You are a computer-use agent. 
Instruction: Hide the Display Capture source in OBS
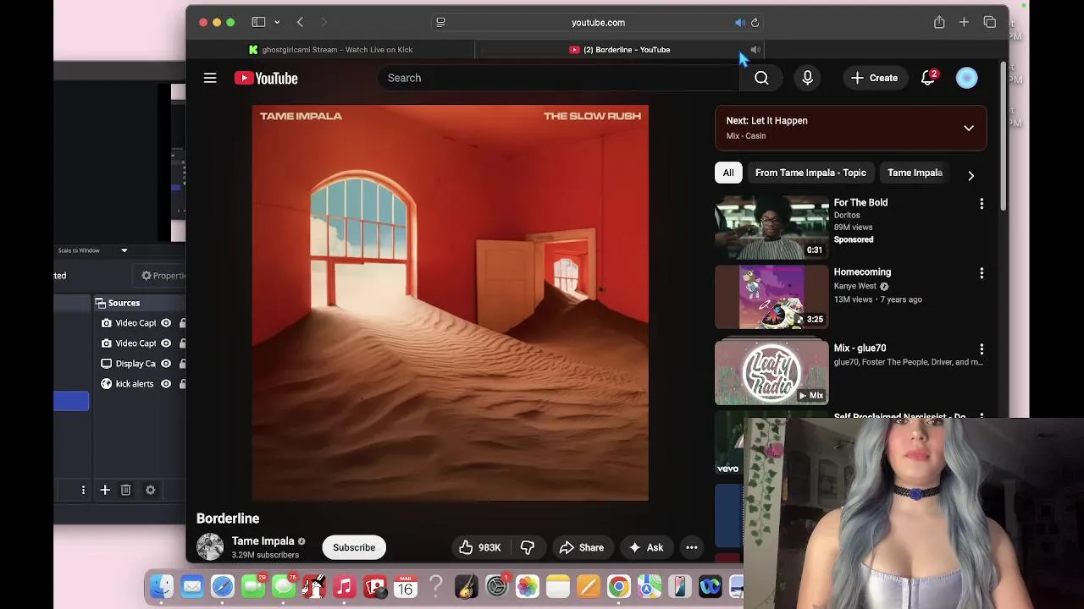pos(166,364)
